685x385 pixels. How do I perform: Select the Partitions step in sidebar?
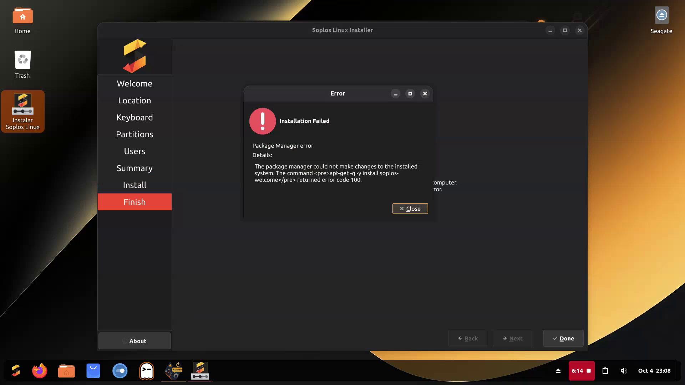tap(135, 134)
